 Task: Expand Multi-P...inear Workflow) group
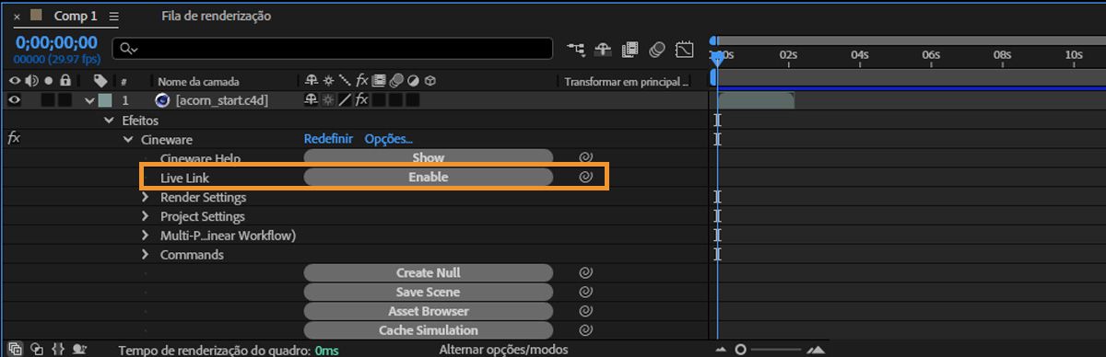(146, 236)
